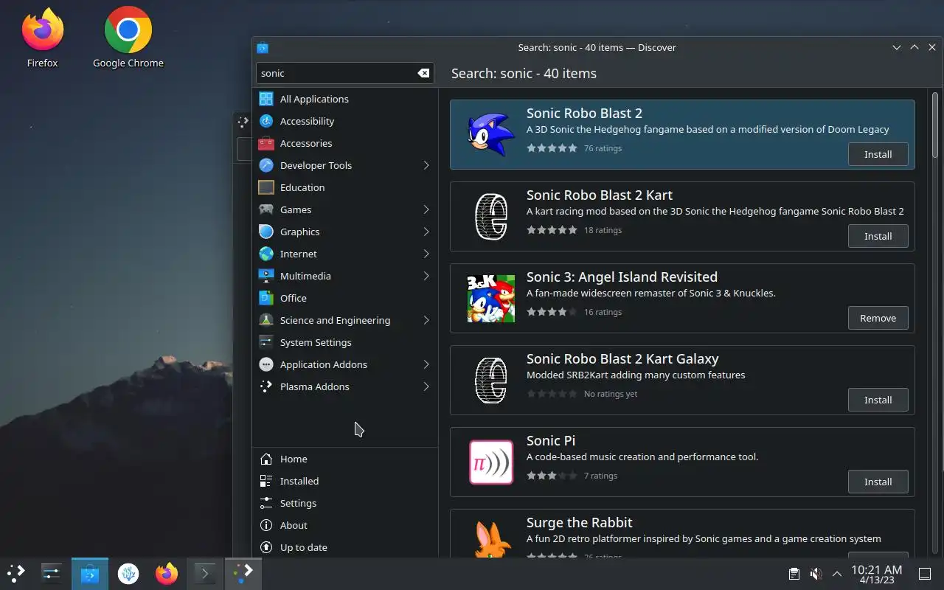Show the desktop using the taskbar corner button

925,574
